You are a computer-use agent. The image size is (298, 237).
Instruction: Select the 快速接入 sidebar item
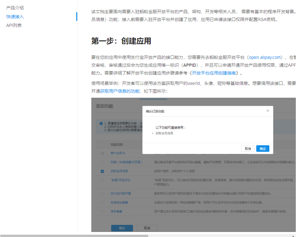point(15,17)
